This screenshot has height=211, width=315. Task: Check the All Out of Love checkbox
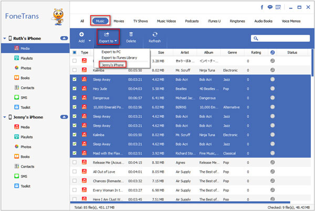(75, 171)
